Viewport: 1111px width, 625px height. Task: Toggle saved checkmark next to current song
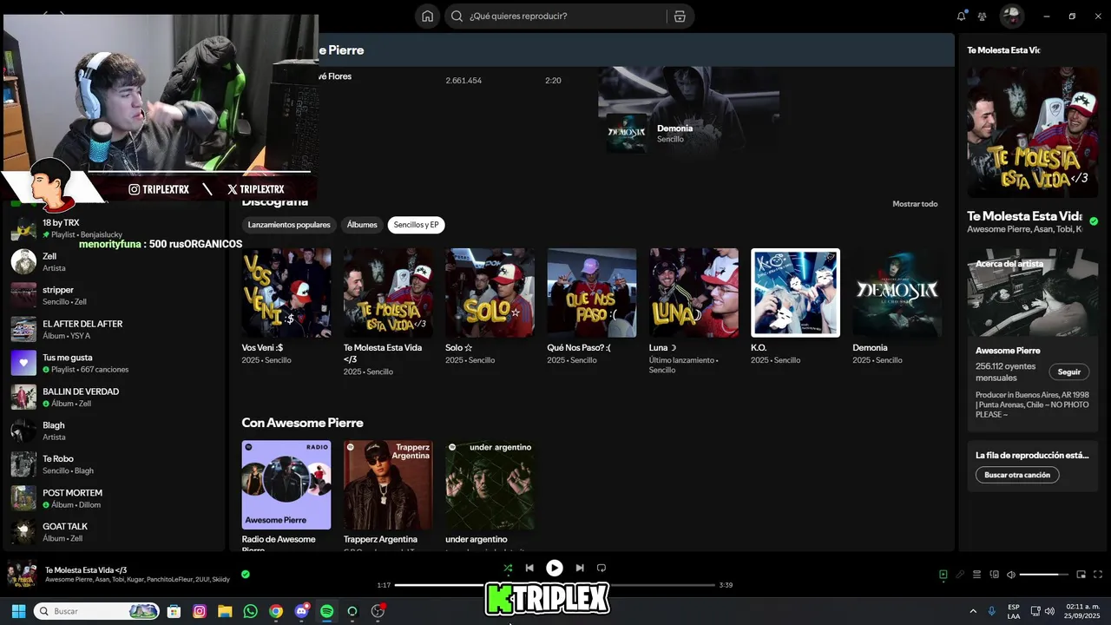(246, 574)
